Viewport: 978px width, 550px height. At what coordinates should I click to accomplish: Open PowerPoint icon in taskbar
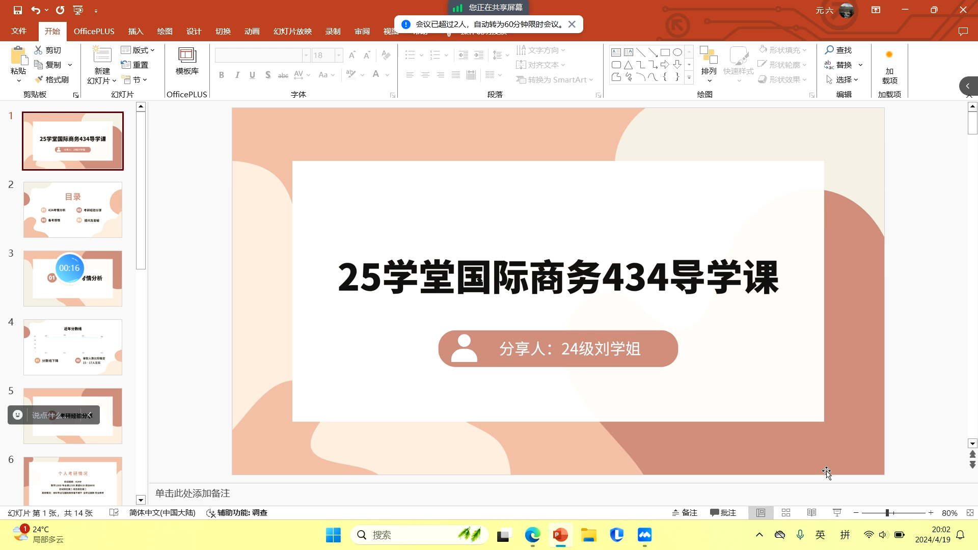(560, 535)
